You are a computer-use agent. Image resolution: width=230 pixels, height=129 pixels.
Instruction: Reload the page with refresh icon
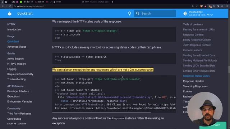[x=10, y=6]
